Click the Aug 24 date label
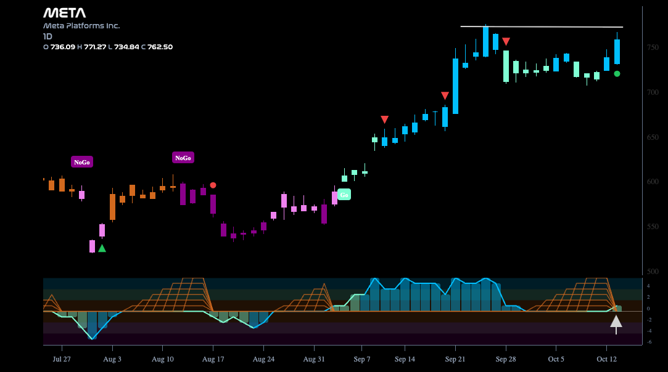The width and height of the screenshot is (668, 372). coord(264,359)
